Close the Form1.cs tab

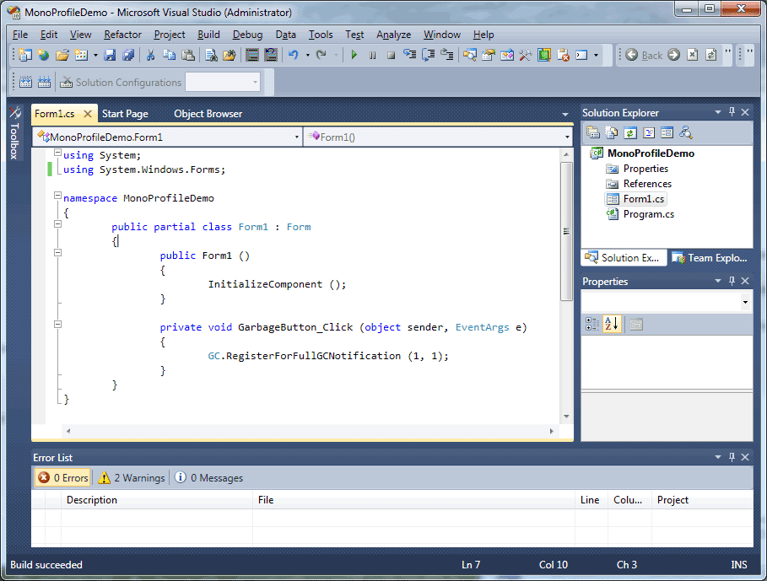pos(88,113)
